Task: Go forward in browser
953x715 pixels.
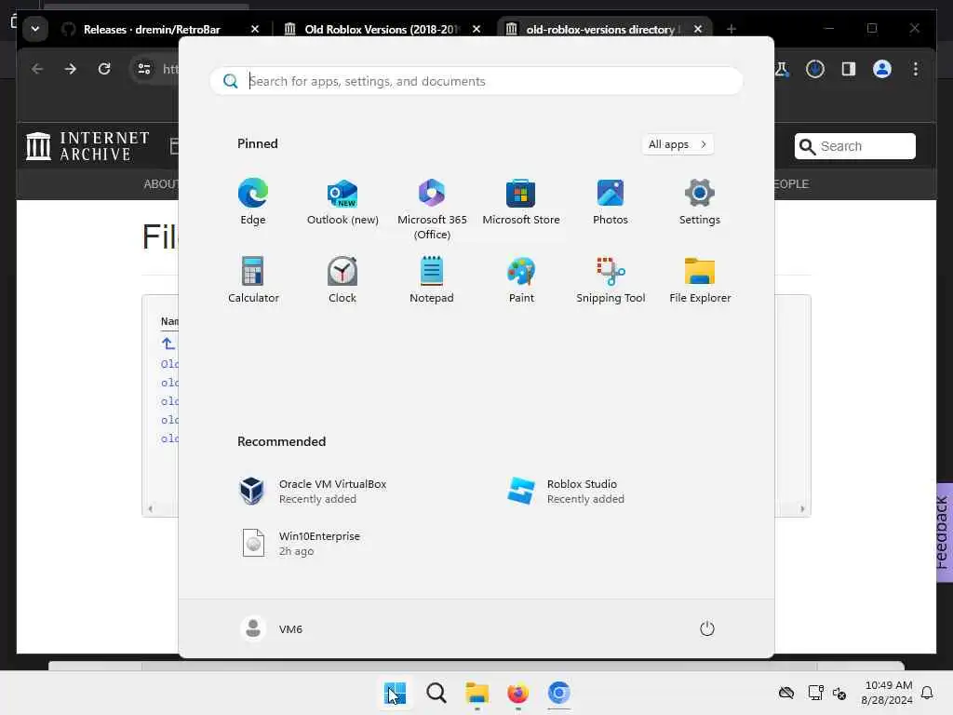Action: pos(71,69)
